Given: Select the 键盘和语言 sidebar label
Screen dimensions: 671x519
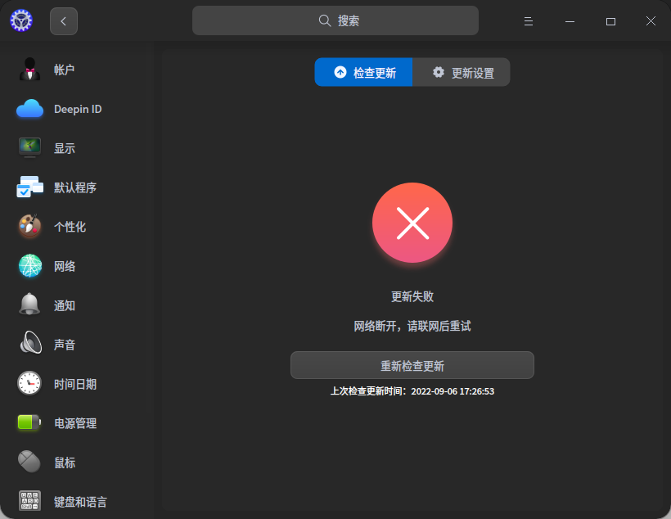Looking at the screenshot, I should click(80, 502).
